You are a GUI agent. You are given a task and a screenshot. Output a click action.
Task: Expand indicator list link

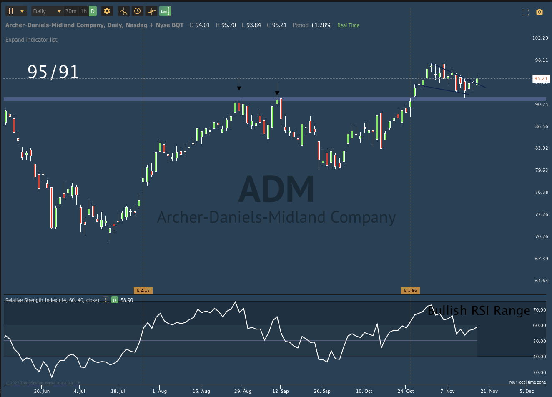pyautogui.click(x=31, y=39)
